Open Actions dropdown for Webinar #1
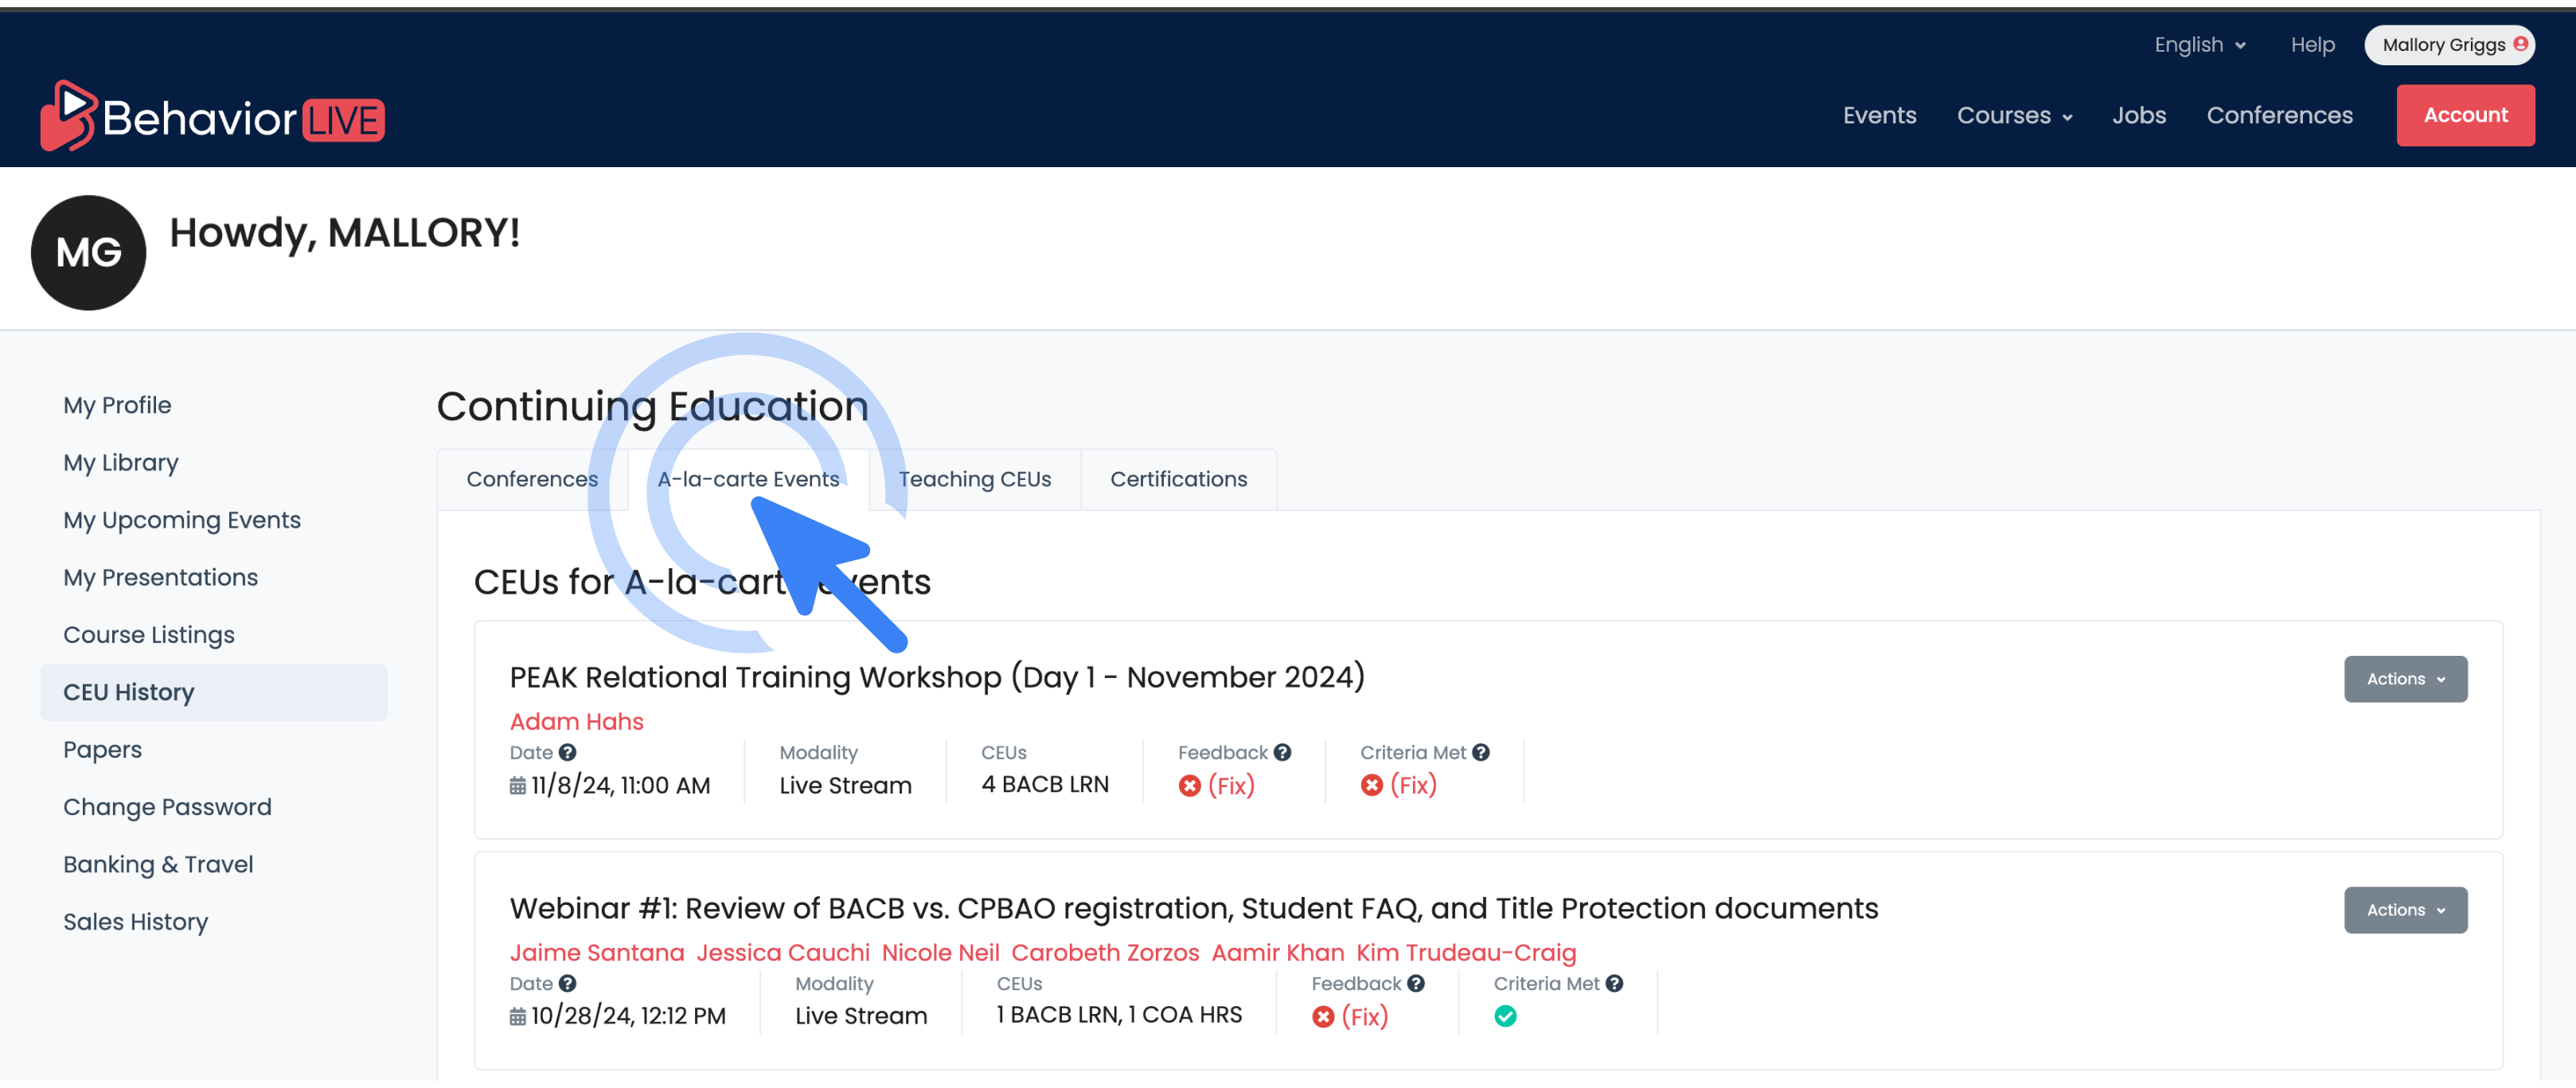The image size is (2576, 1088). (2405, 910)
